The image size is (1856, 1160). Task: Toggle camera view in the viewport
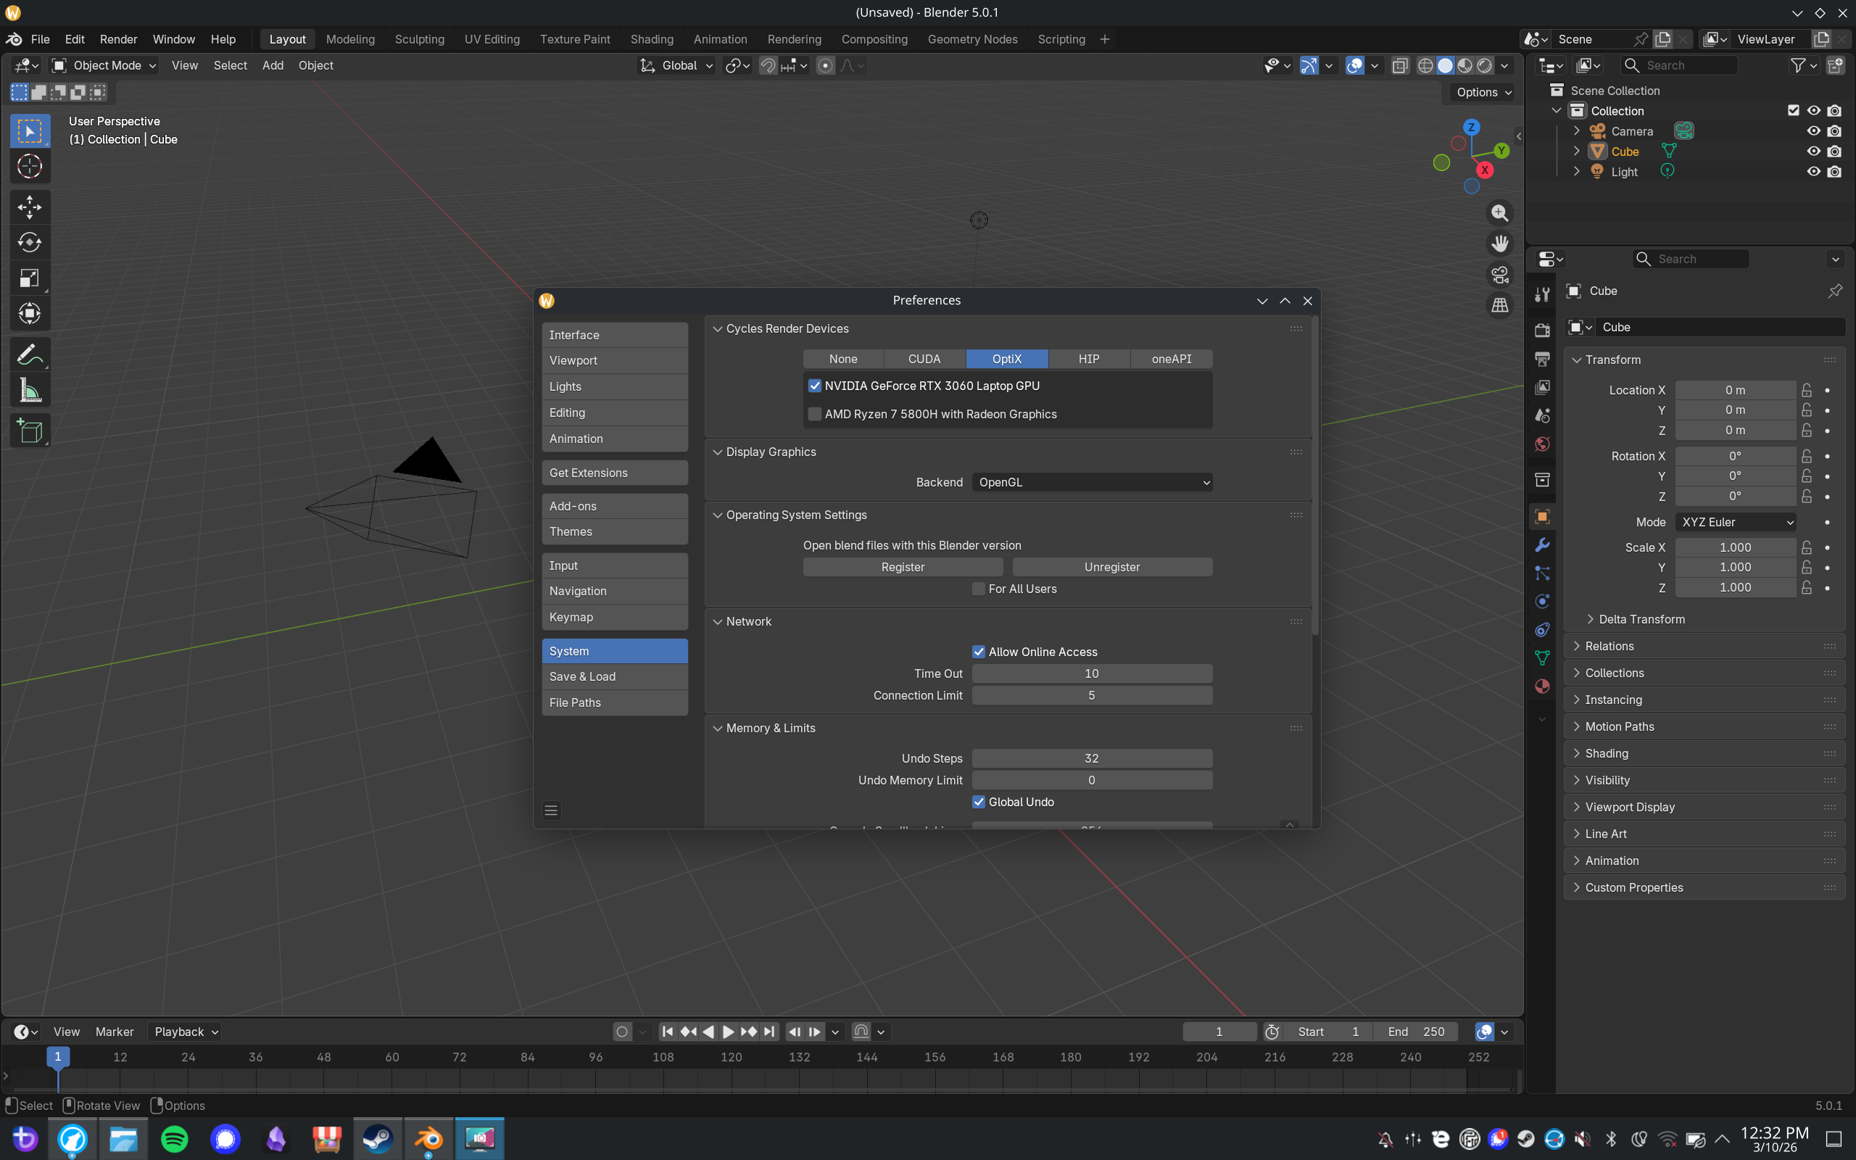click(x=1499, y=275)
